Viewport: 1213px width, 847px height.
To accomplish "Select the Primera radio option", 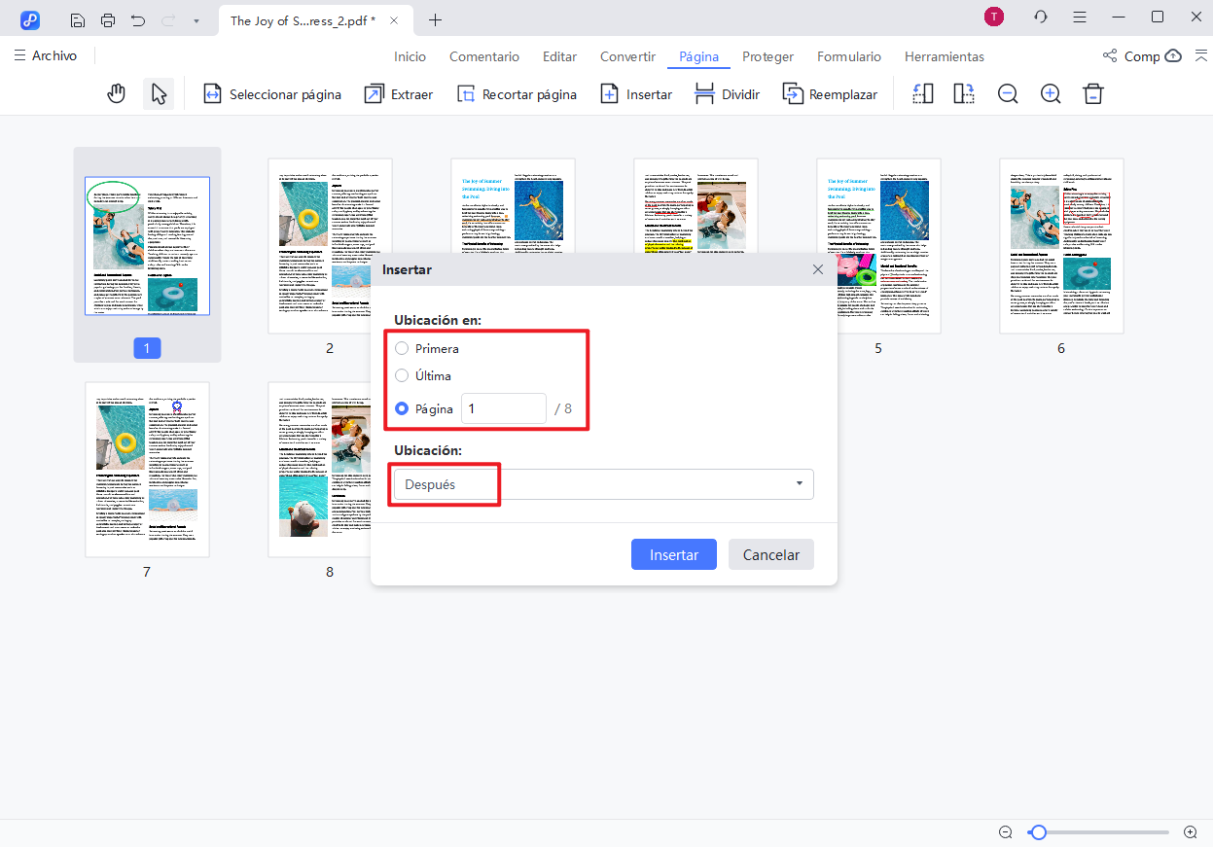I will coord(402,348).
